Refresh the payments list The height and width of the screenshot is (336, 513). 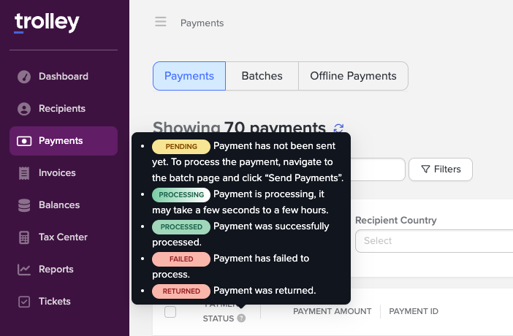[338, 129]
